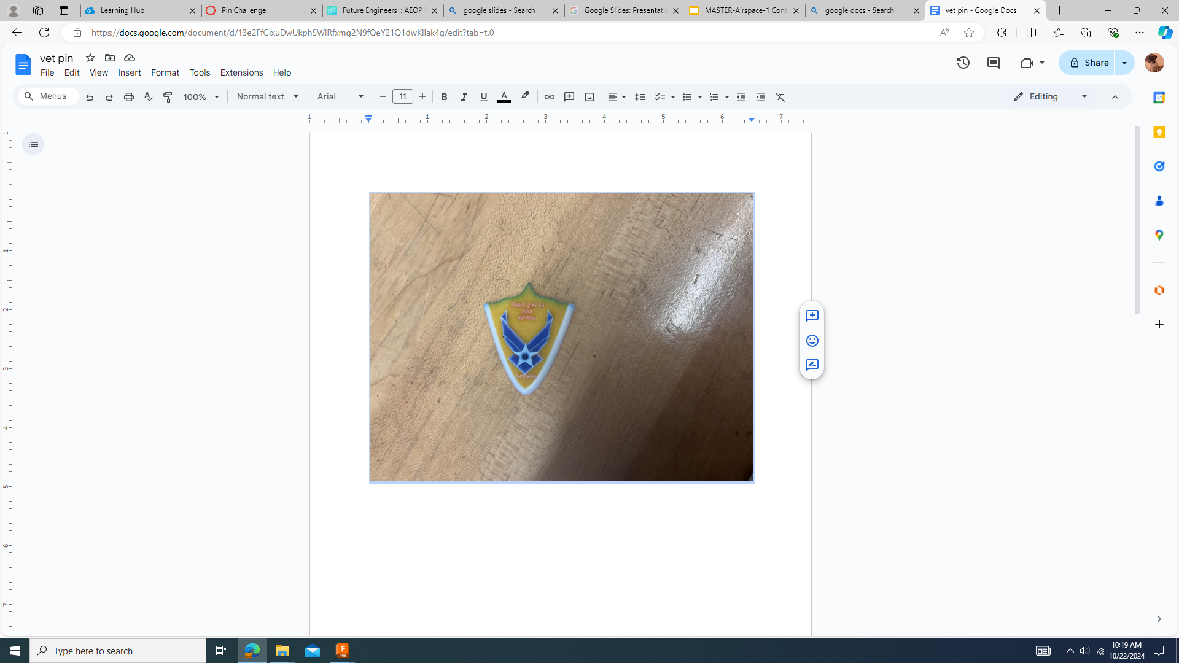Screen dimensions: 1179x663
Task: Get add-ons plus icon
Action: 1159,324
